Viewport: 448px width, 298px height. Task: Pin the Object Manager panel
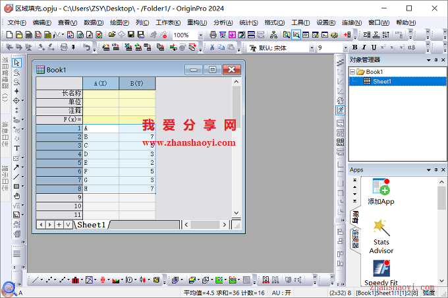click(x=436, y=60)
